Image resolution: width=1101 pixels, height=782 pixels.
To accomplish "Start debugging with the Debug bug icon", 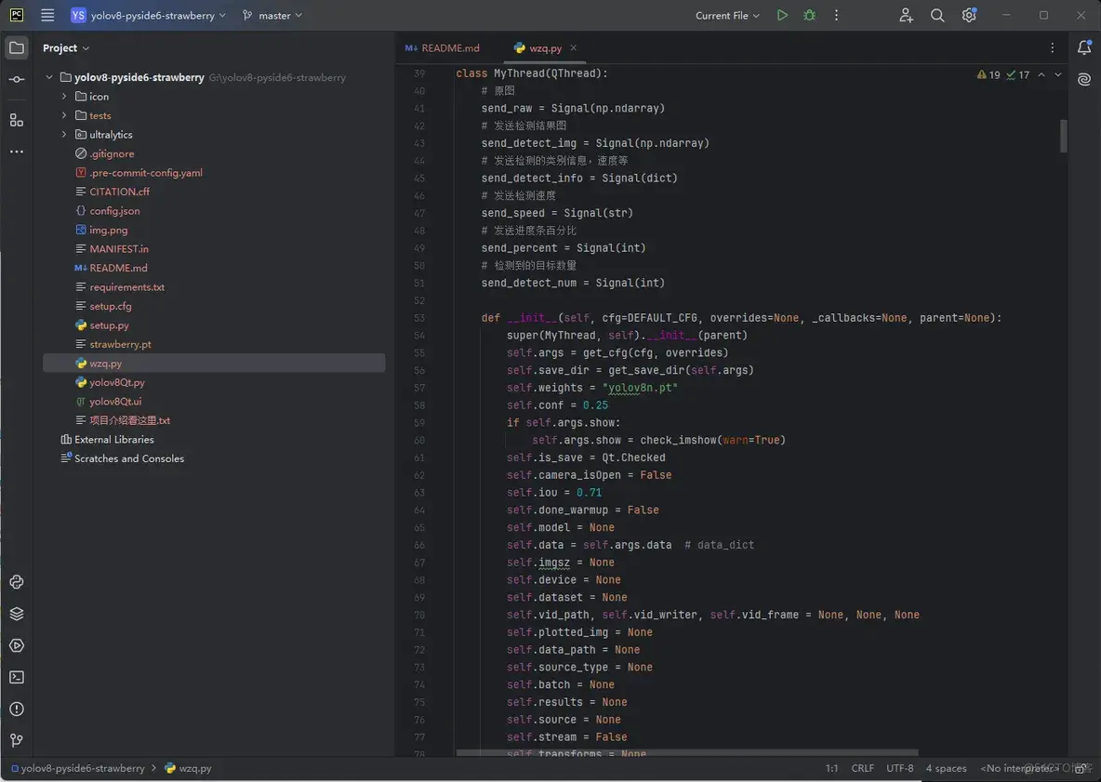I will [x=809, y=16].
